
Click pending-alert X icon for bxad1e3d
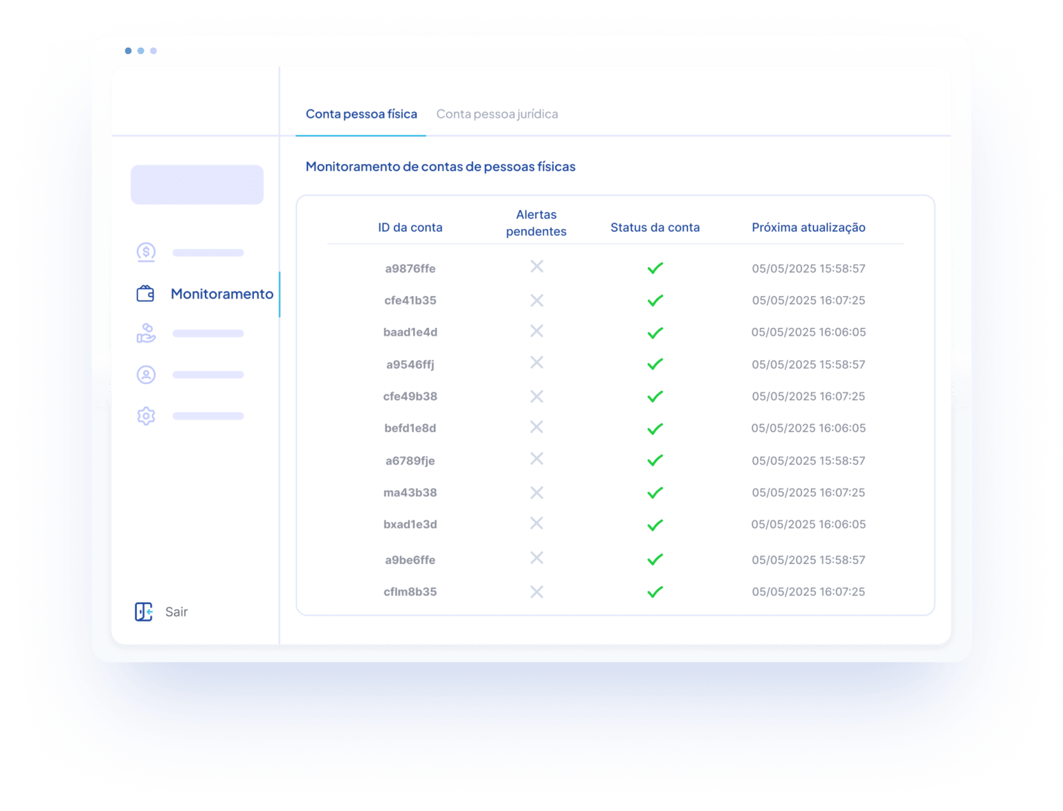pyautogui.click(x=536, y=523)
